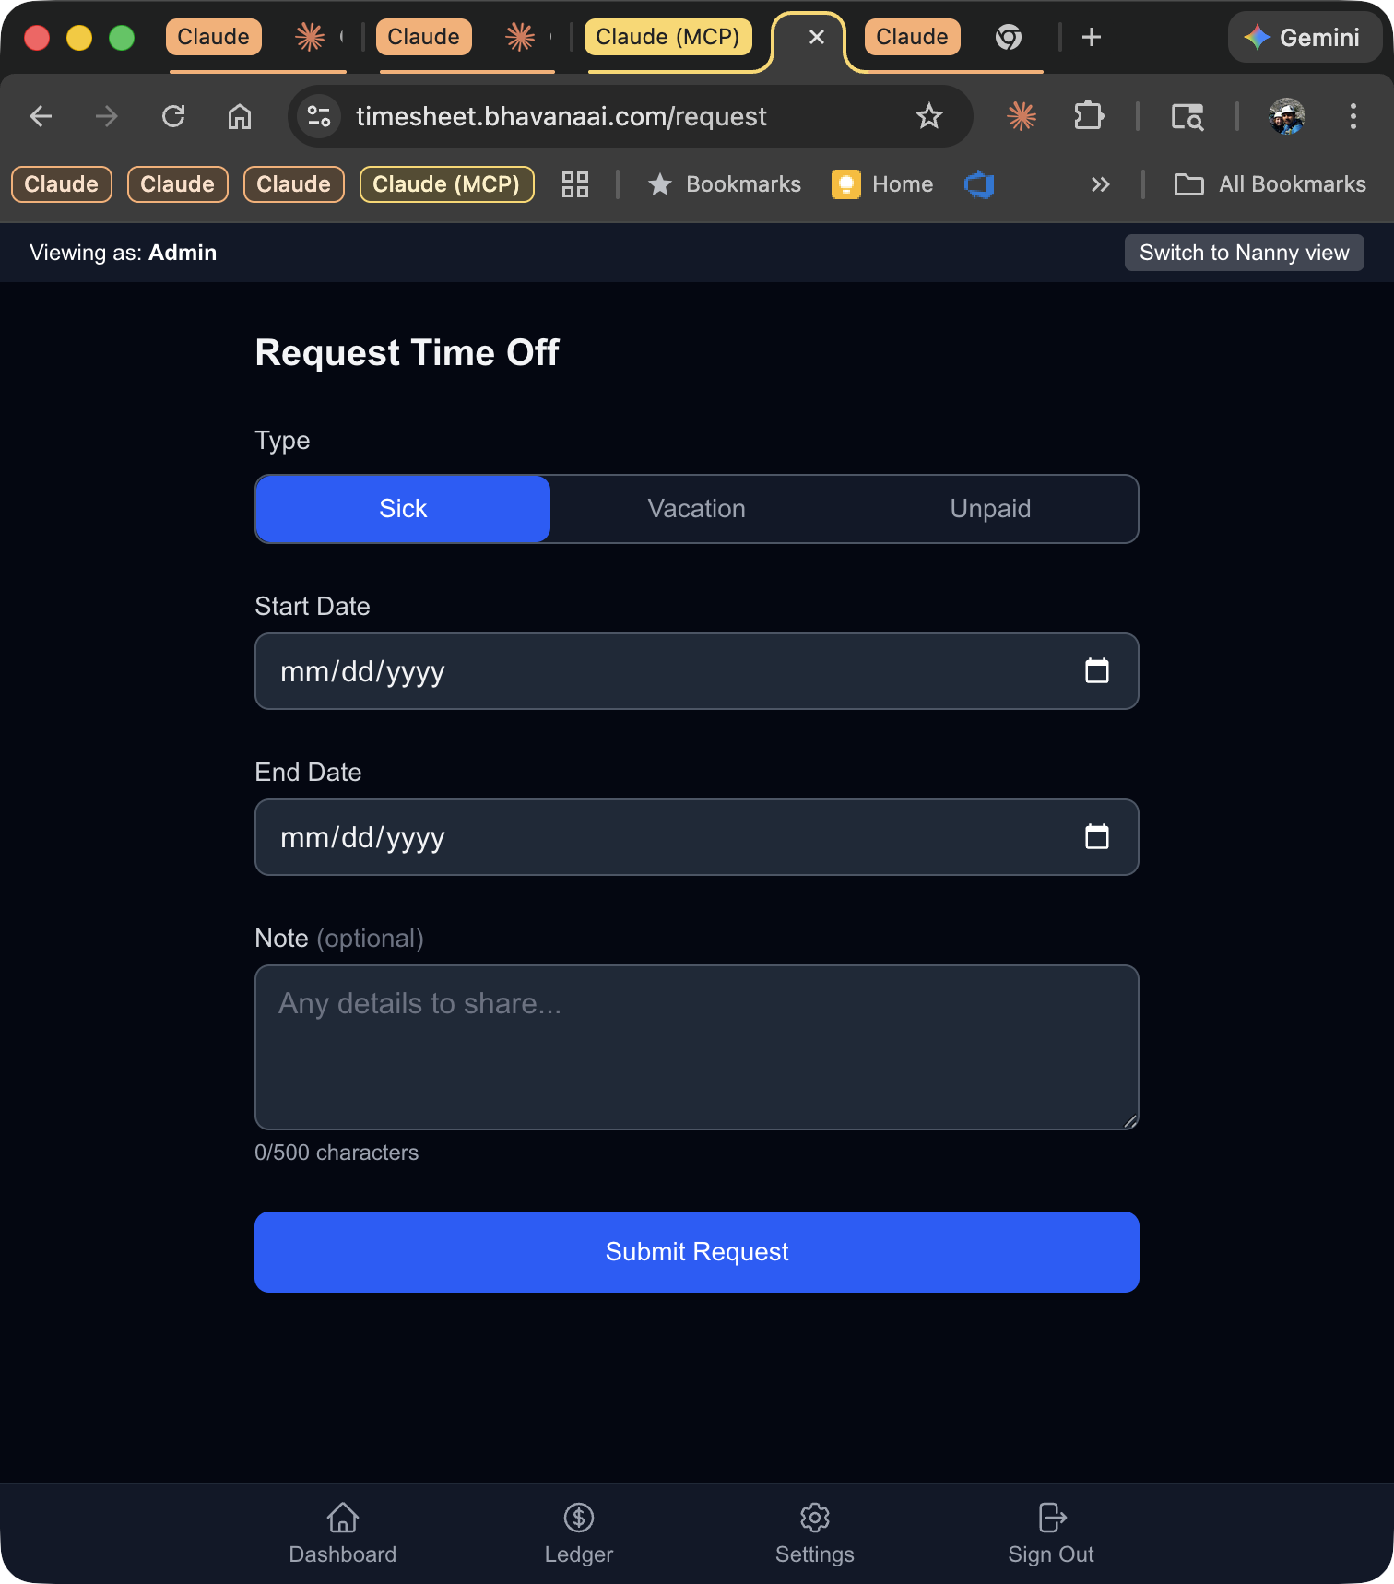The height and width of the screenshot is (1584, 1394).
Task: Select the Sick time-off type
Action: 403,509
